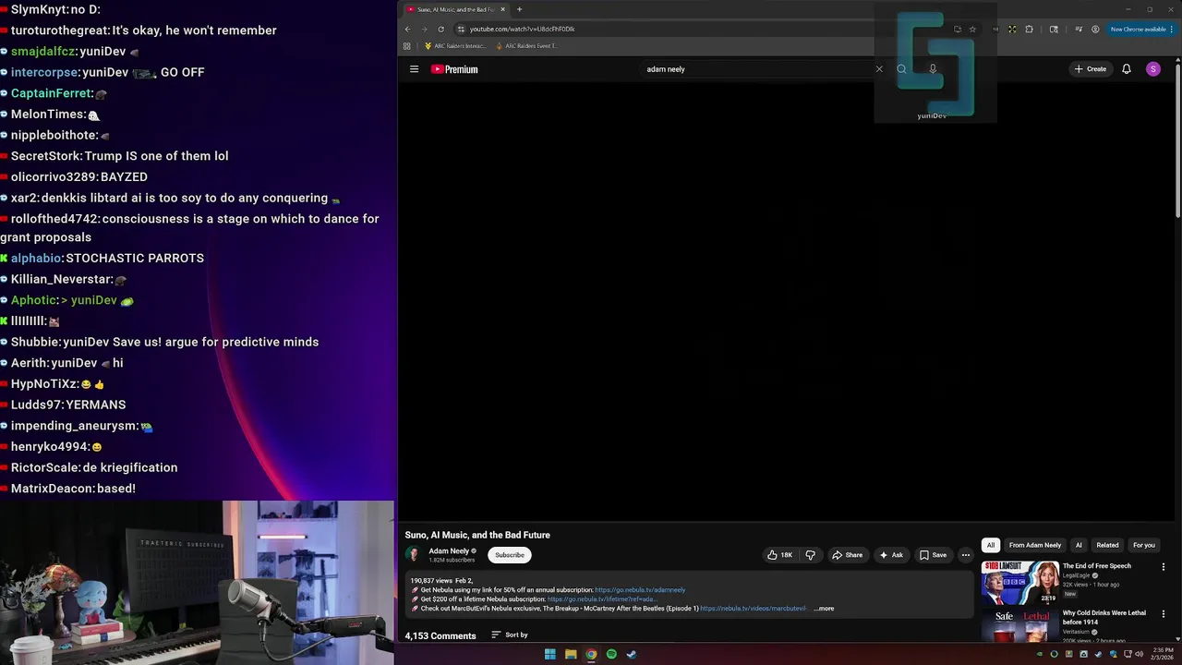Screen dimensions: 1182x665
Task: Close the Suno, AI Music tab
Action: coord(502,9)
